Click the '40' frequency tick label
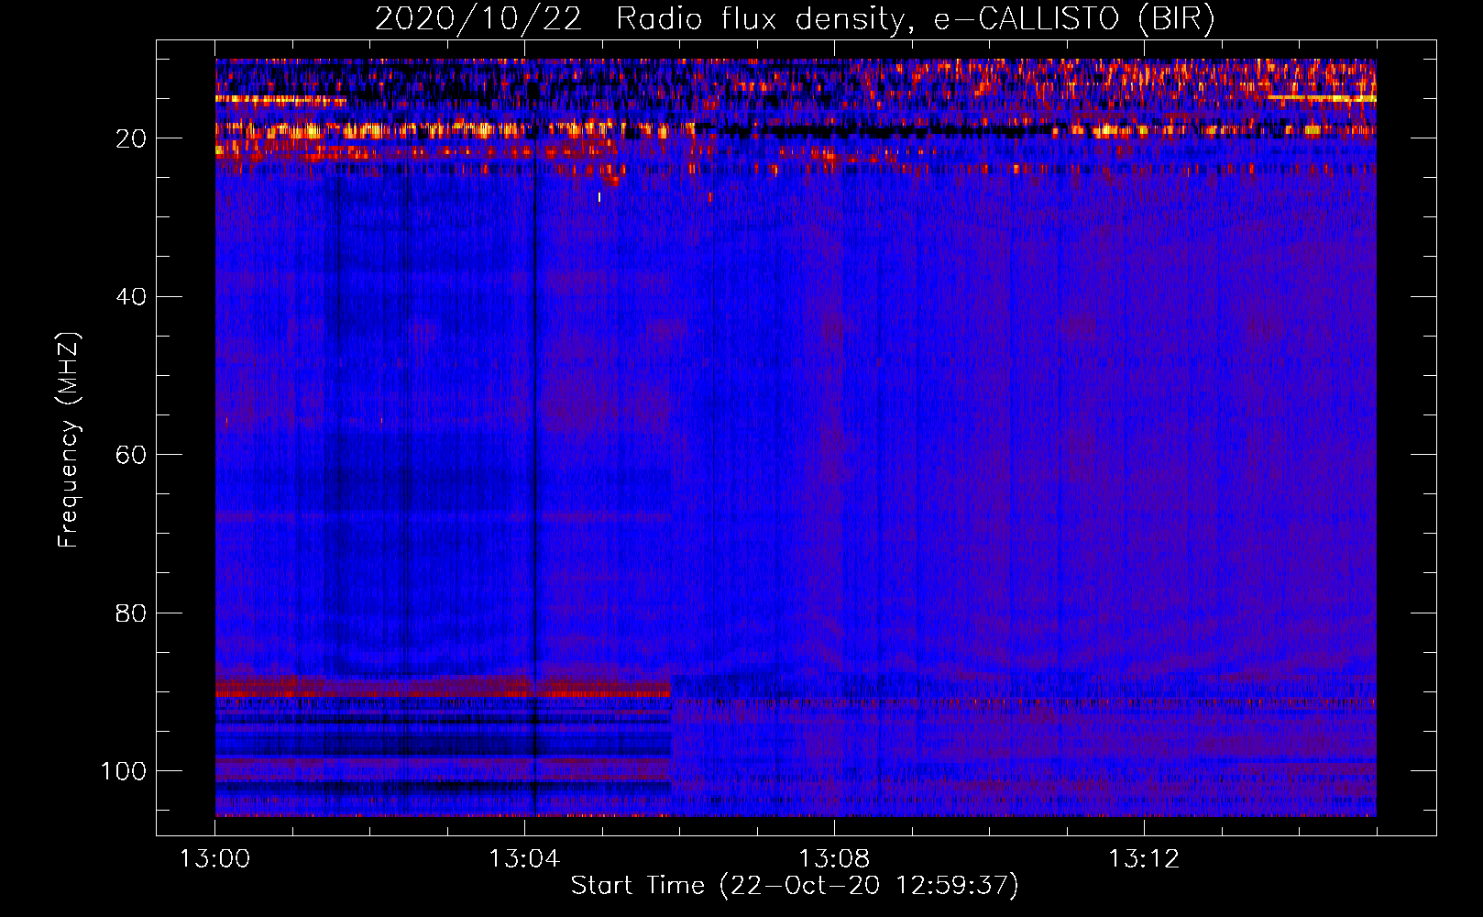The image size is (1483, 917). click(x=132, y=296)
